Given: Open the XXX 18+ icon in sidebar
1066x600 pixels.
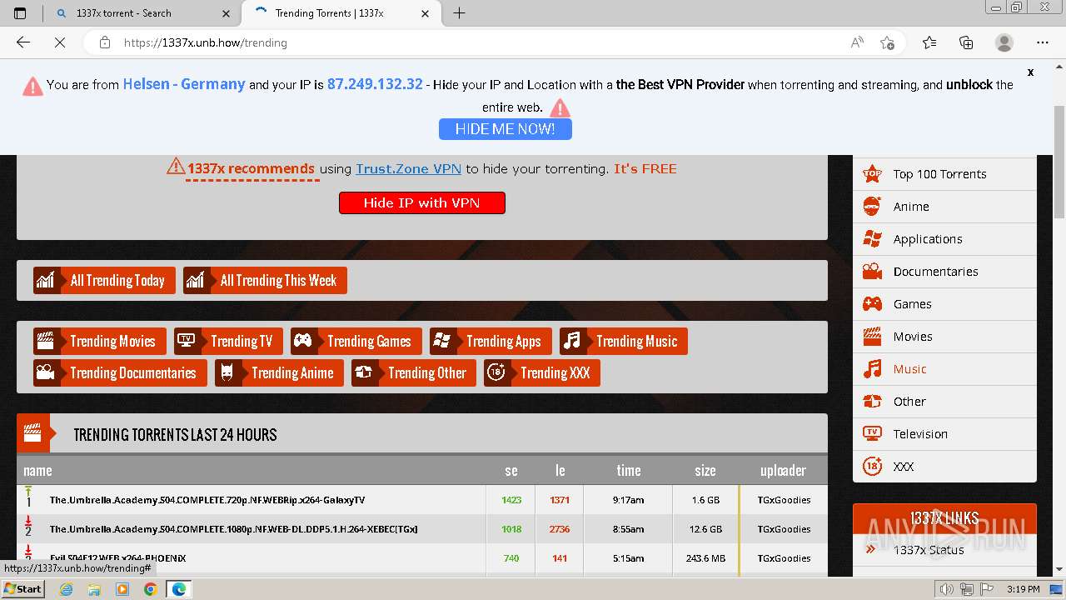Looking at the screenshot, I should (x=872, y=466).
